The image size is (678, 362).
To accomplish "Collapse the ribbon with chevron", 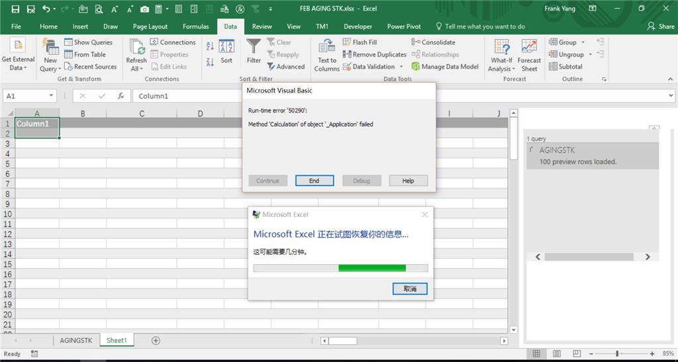I will (x=670, y=79).
